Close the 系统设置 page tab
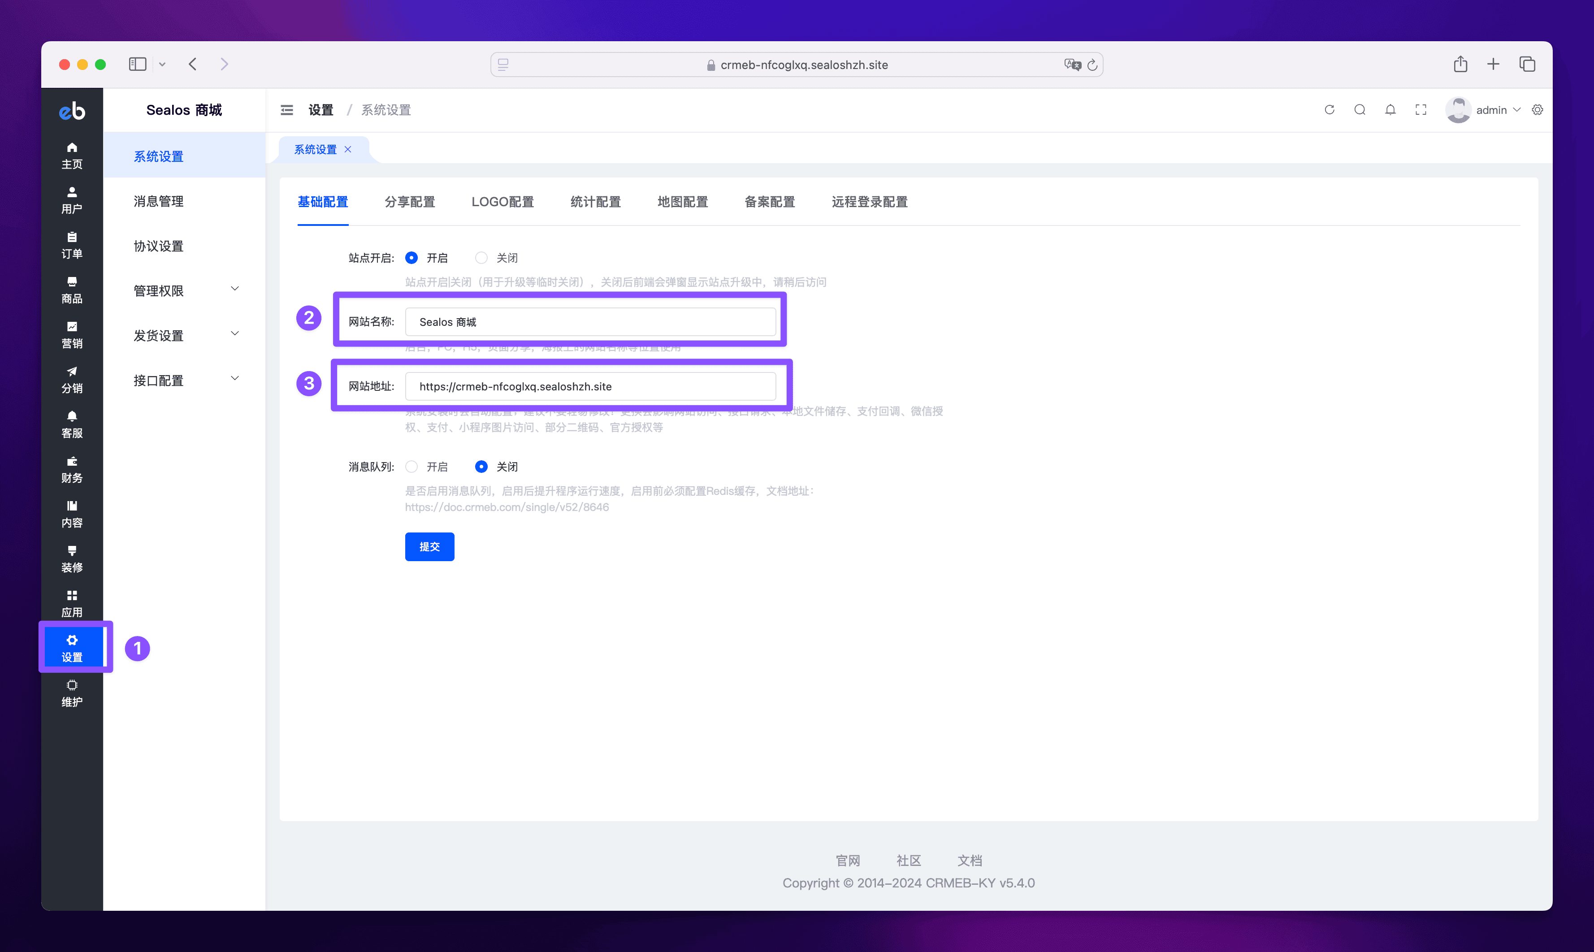 pos(348,149)
